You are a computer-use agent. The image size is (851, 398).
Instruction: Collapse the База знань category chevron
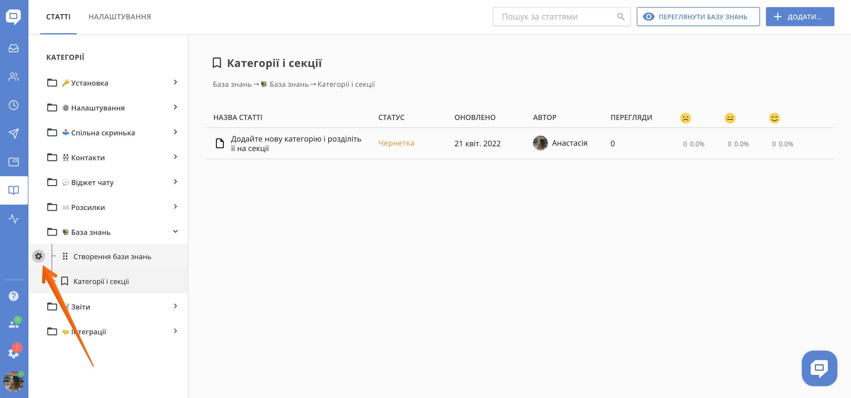pyautogui.click(x=175, y=232)
